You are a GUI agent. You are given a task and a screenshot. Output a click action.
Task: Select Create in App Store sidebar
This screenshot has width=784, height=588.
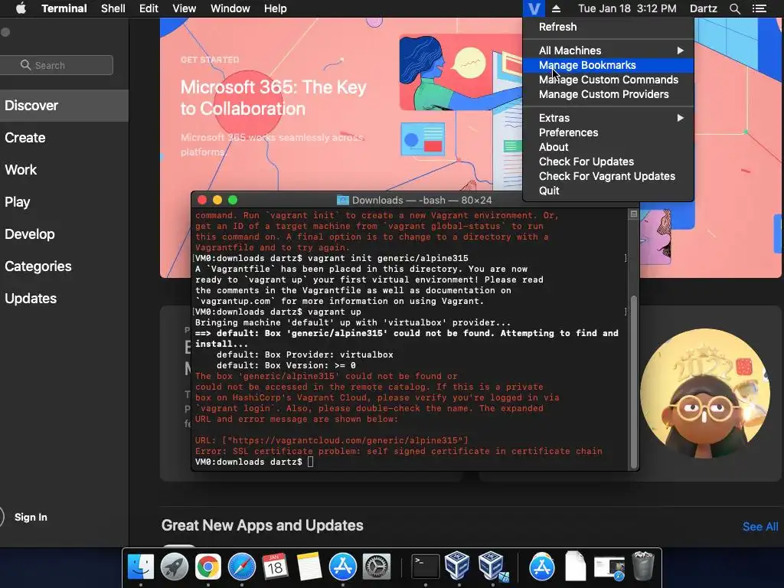[64, 138]
